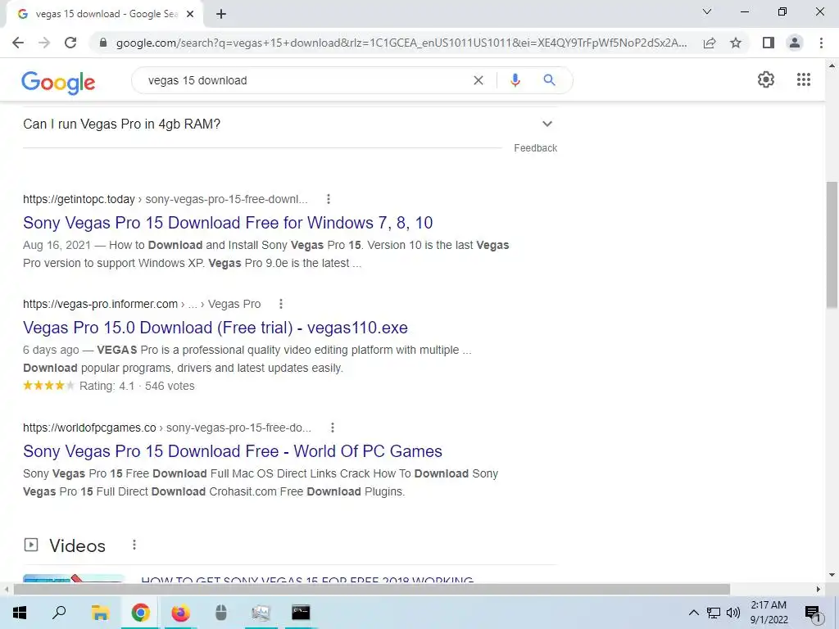The image size is (839, 629).
Task: Open Google quick settings gear
Action: pyautogui.click(x=766, y=79)
